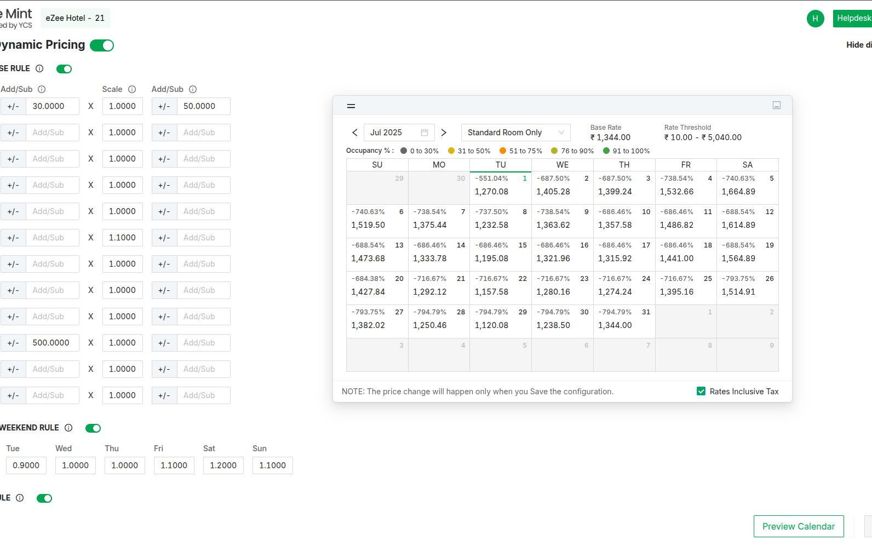This screenshot has height=546, width=872.
Task: Open the Standard Room Only dropdown
Action: tap(515, 133)
